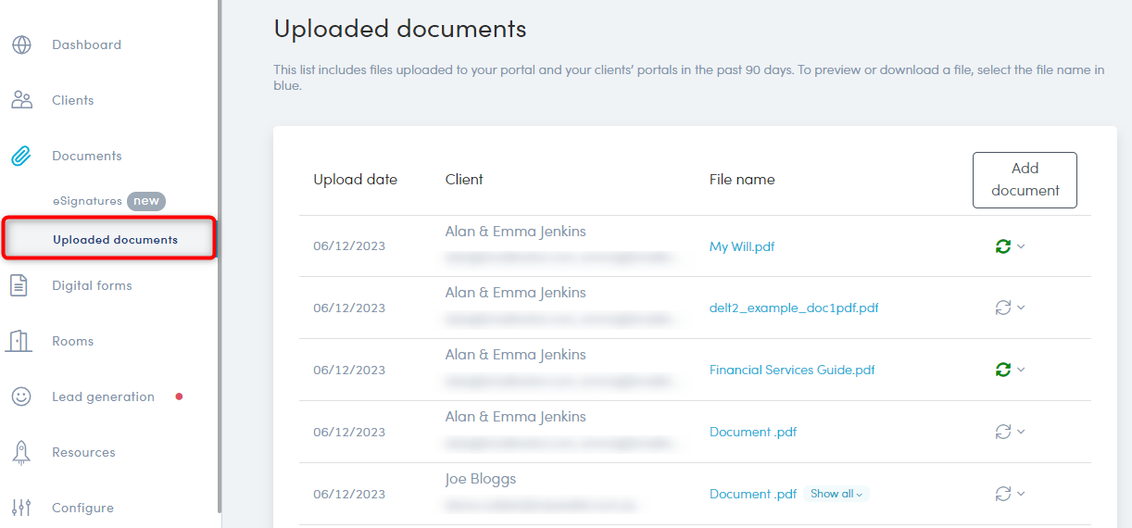Open Configure in the sidebar
This screenshot has width=1132, height=528.
(82, 508)
